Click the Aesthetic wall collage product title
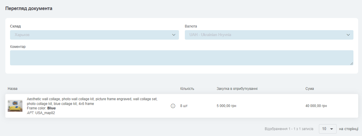The image size is (362, 136). (x=92, y=101)
